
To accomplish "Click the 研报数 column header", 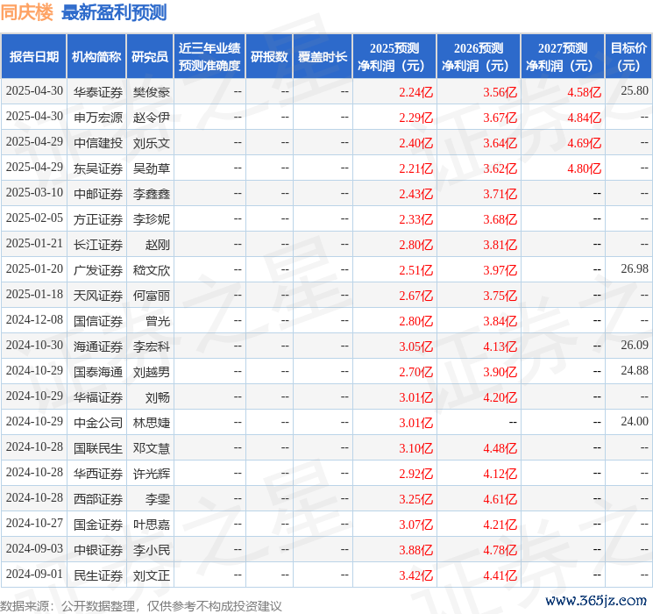I will click(269, 57).
